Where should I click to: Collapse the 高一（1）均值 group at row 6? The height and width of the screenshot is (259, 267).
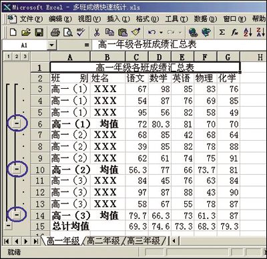point(17,123)
